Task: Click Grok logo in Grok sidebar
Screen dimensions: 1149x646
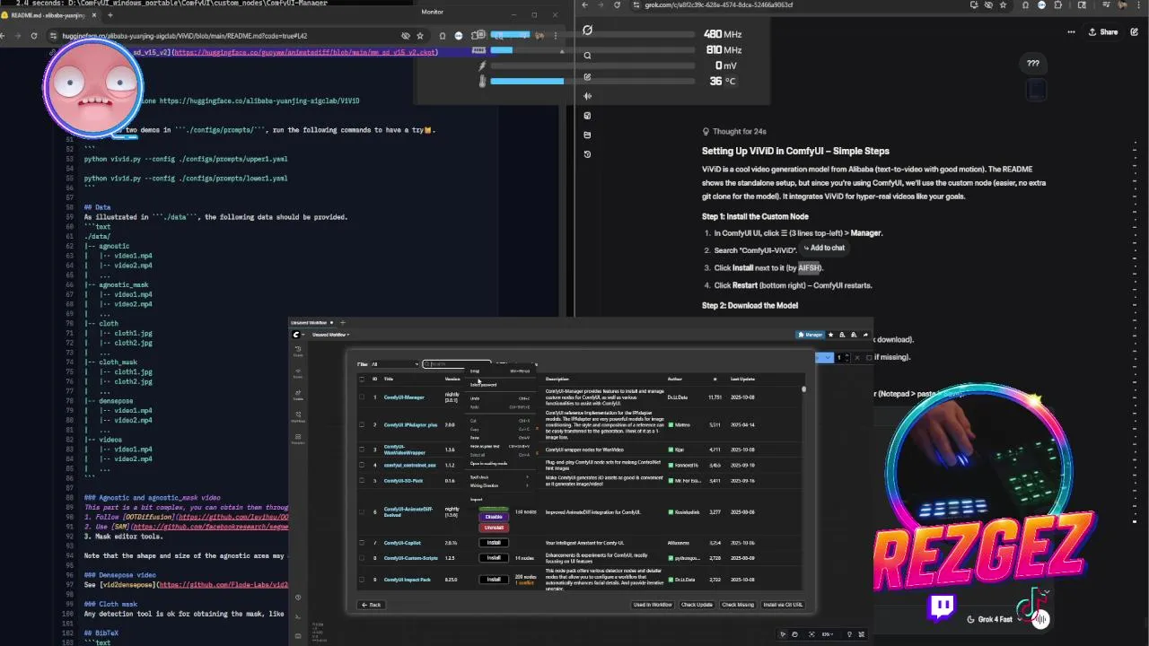Action: pyautogui.click(x=587, y=31)
